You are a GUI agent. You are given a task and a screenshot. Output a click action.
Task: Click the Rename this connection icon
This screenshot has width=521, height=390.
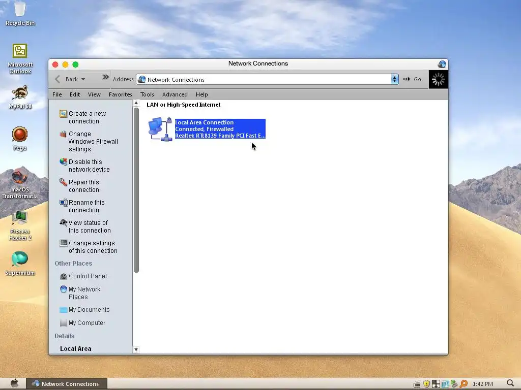(63, 202)
